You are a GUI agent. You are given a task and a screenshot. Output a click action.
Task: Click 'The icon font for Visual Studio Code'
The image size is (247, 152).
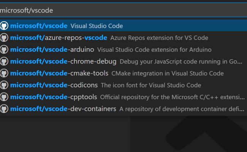click(151, 85)
